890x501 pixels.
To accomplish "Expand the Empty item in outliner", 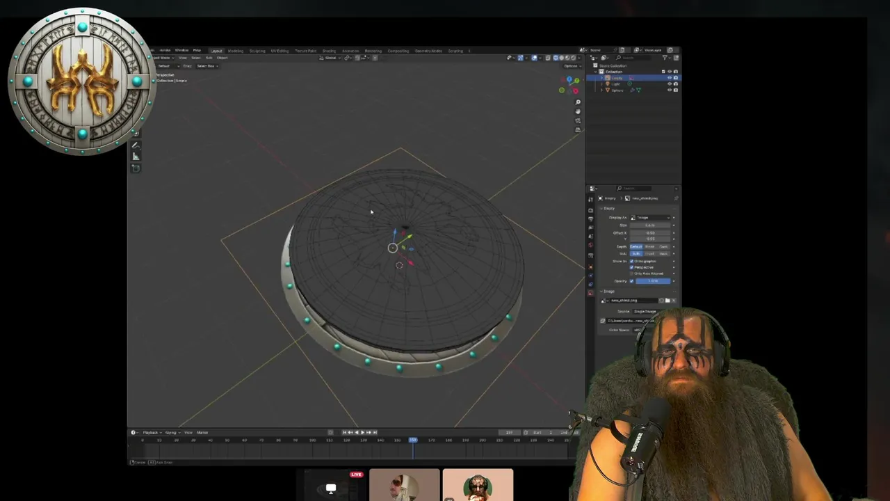I will (601, 78).
